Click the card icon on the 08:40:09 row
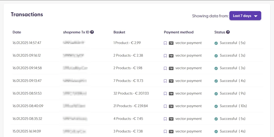This screenshot has height=137, width=274. tap(171, 106)
